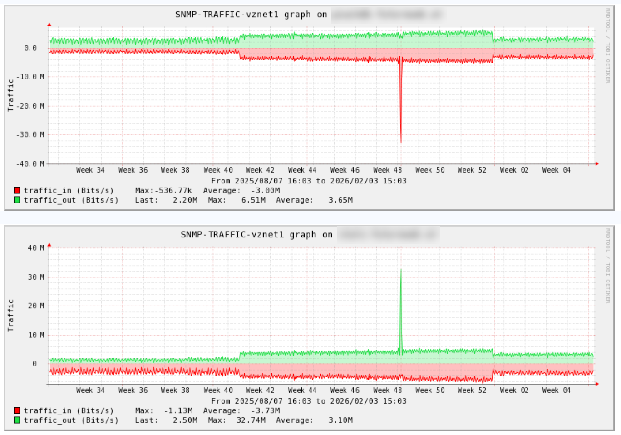621x435 pixels.
Task: Click the date range text under bottom graph
Action: [309, 401]
